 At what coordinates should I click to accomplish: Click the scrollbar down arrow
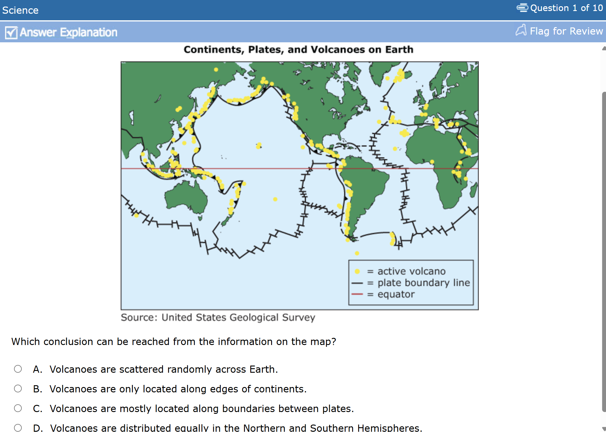604,429
